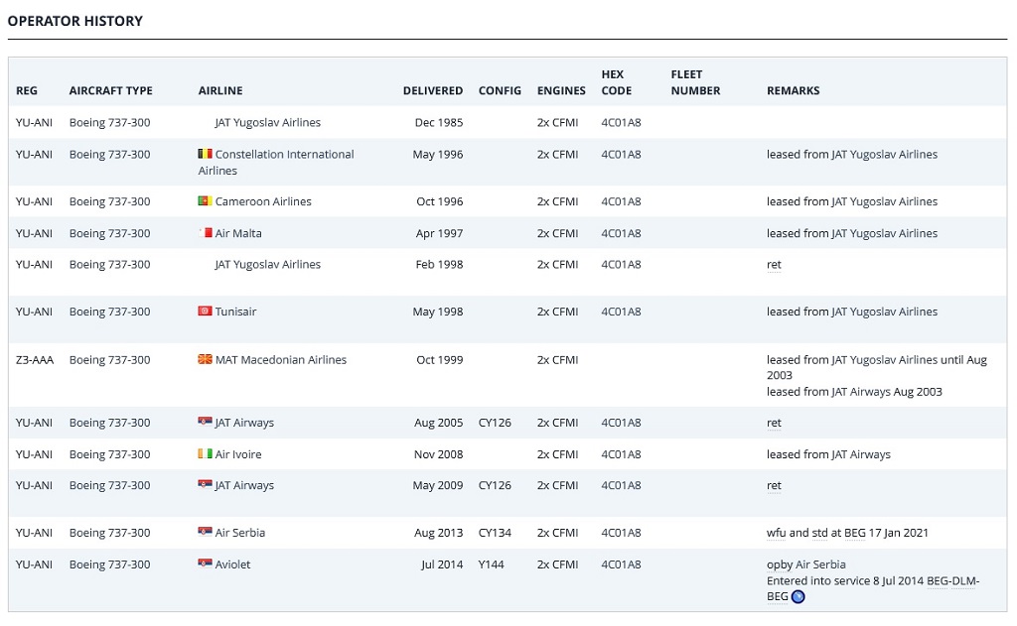Click 'leased from JAT Airways' remark in Air Ivoire row

point(828,454)
